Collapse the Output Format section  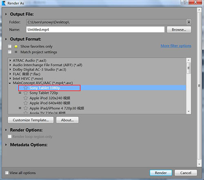(x=6, y=39)
